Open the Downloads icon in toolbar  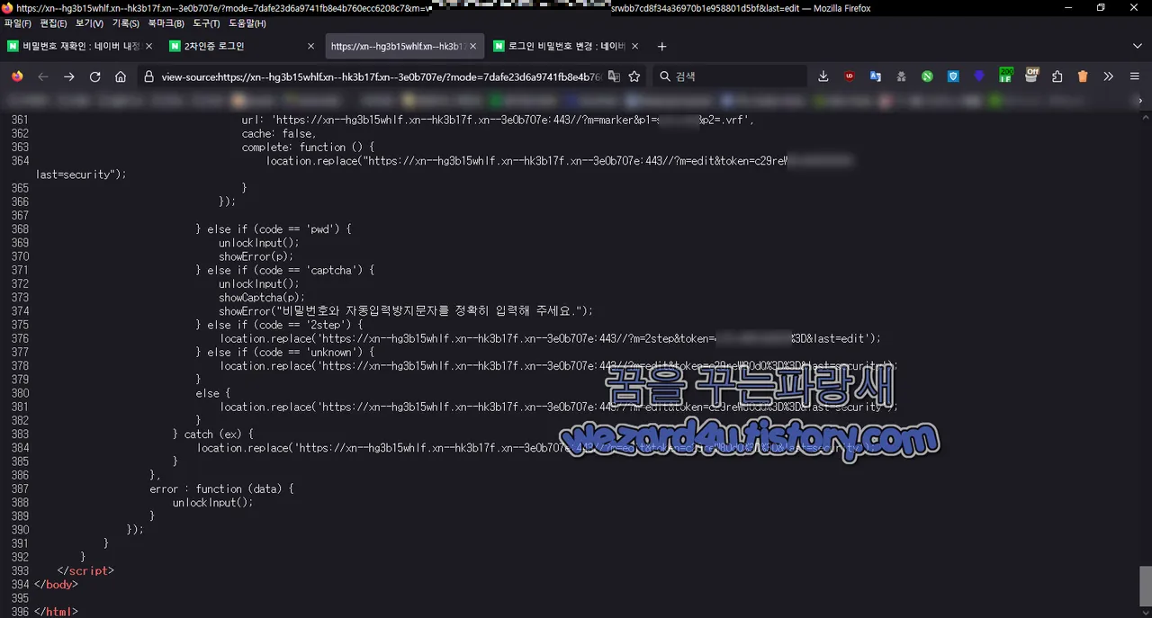point(823,76)
